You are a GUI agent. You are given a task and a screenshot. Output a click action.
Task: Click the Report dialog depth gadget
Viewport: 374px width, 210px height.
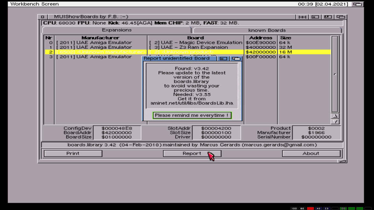click(236, 59)
